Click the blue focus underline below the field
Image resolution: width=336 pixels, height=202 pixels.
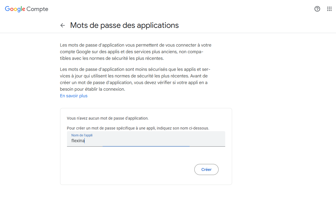coord(146,146)
